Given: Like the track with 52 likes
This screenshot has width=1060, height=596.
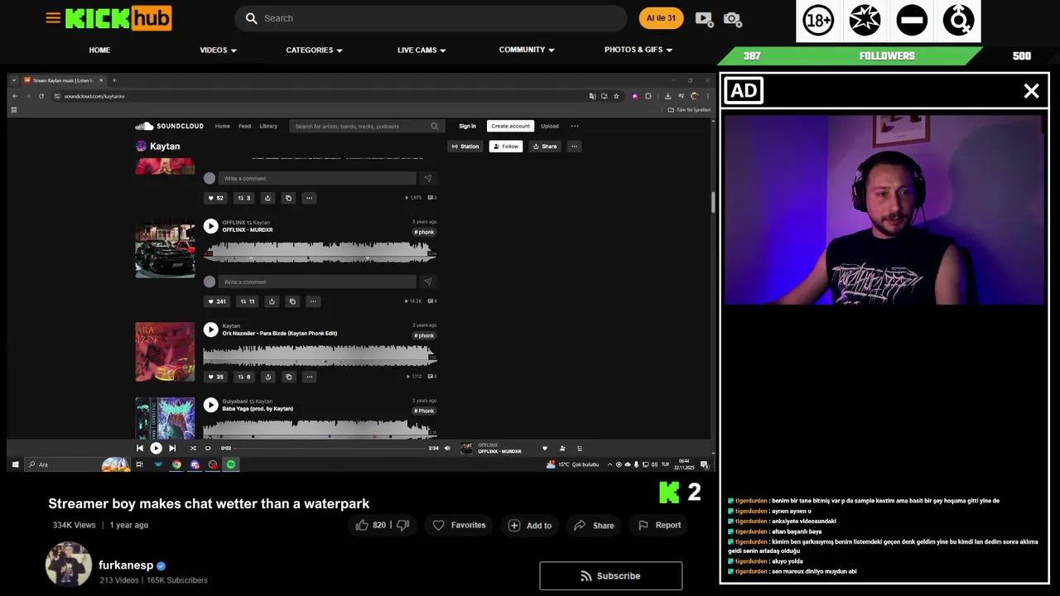Looking at the screenshot, I should (x=215, y=198).
